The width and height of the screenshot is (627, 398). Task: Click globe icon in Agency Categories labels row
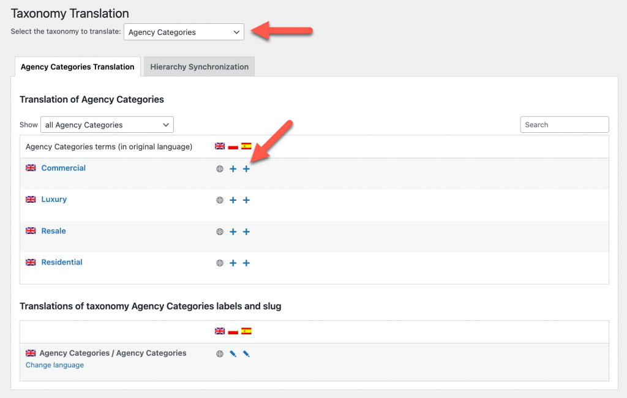pyautogui.click(x=220, y=353)
